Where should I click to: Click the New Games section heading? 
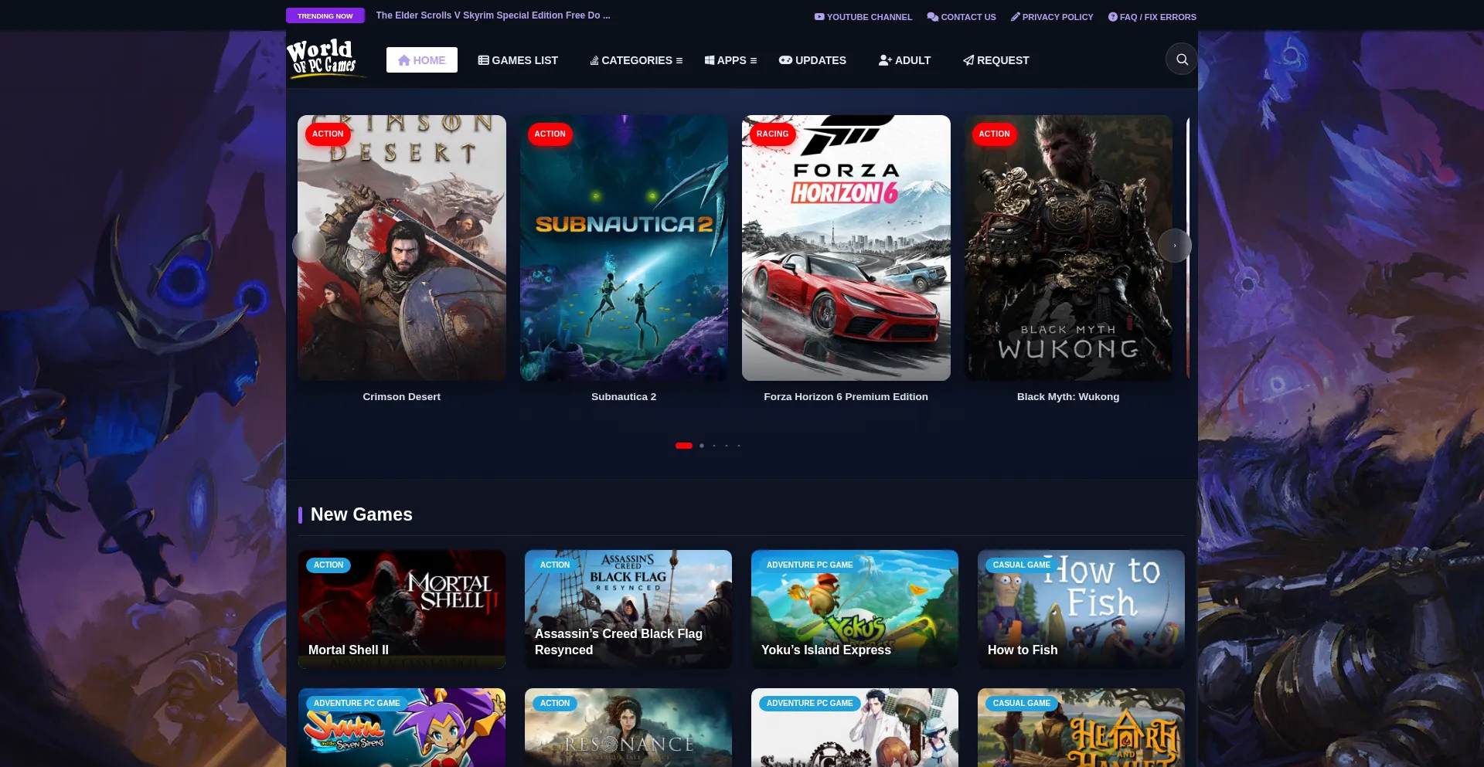point(361,514)
